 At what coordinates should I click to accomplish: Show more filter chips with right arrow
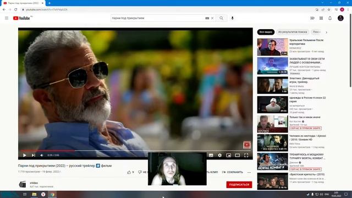coord(326,32)
